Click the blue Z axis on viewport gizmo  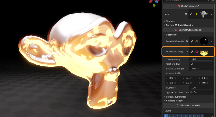[x=157, y=2]
